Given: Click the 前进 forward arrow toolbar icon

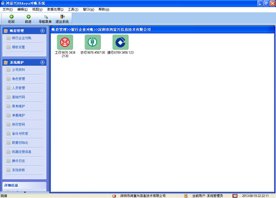Looking at the screenshot, I should point(28,16).
